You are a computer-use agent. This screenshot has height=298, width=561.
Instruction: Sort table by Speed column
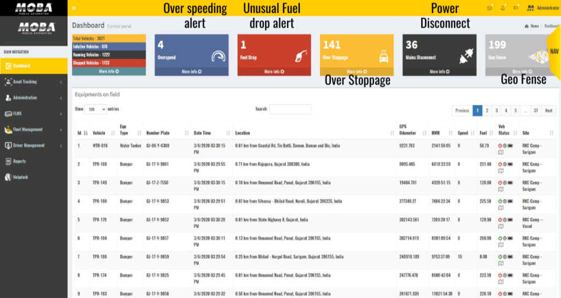tap(463, 133)
